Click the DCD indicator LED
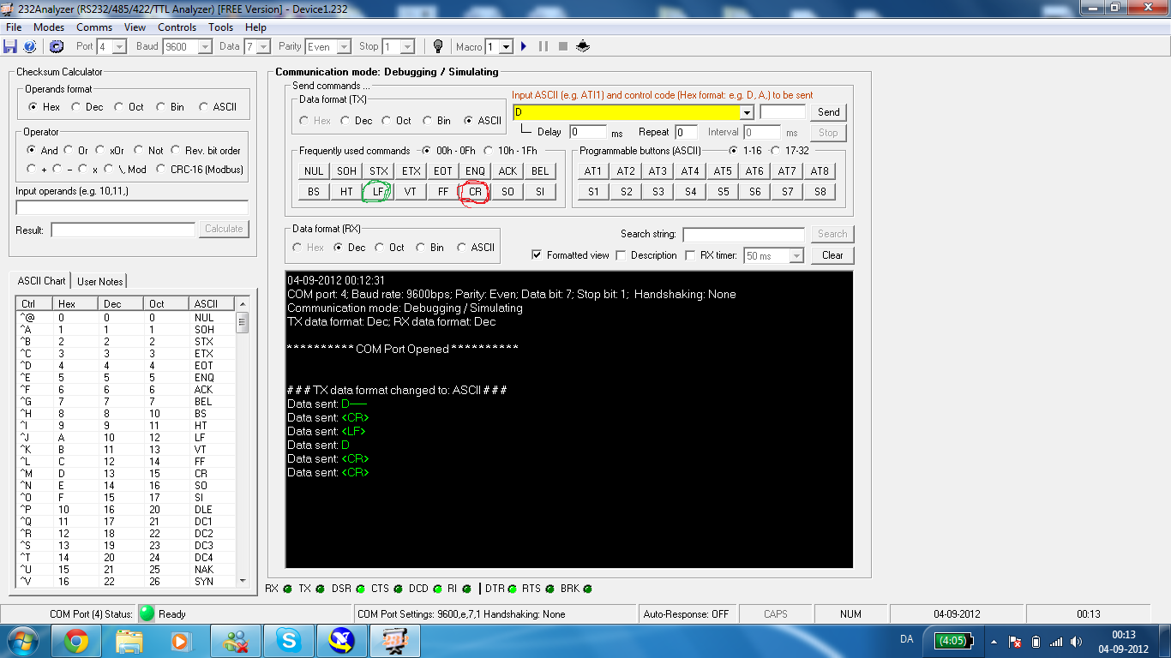Viewport: 1171px width, 658px height. [436, 589]
